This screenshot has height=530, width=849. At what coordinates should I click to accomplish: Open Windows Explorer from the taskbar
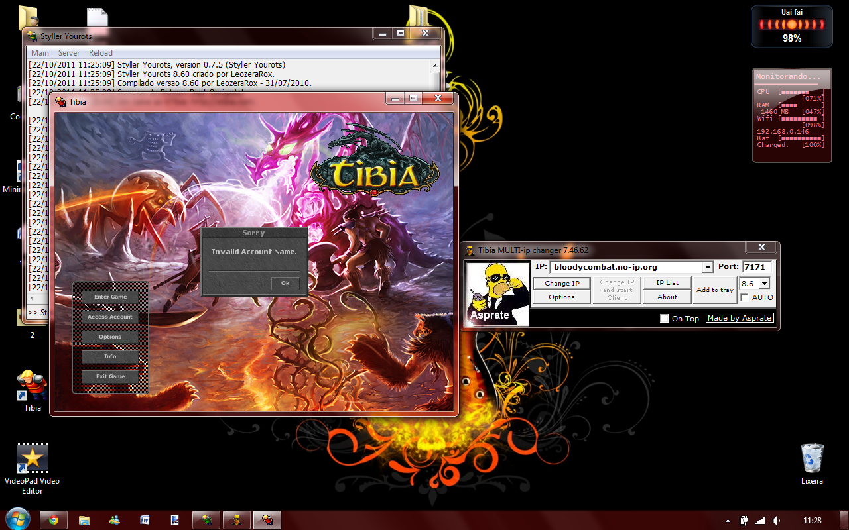pyautogui.click(x=84, y=520)
